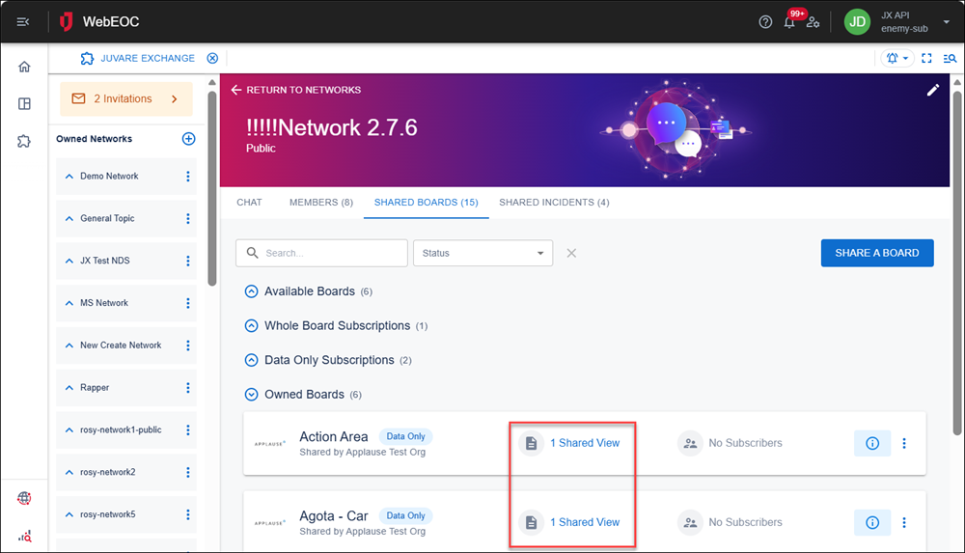Switch to the Shared Incidents (4) tab
Screen dimensions: 965x553
click(x=554, y=203)
